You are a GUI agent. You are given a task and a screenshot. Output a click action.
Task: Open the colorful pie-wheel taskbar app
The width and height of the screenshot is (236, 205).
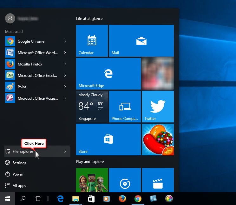[169, 199]
